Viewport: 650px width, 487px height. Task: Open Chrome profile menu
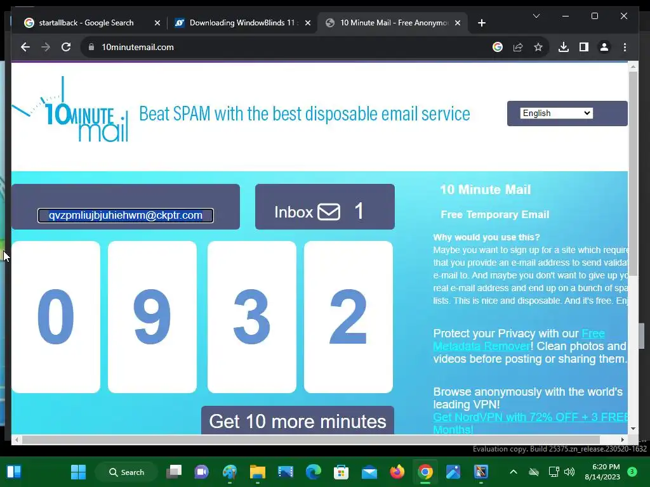pos(604,47)
